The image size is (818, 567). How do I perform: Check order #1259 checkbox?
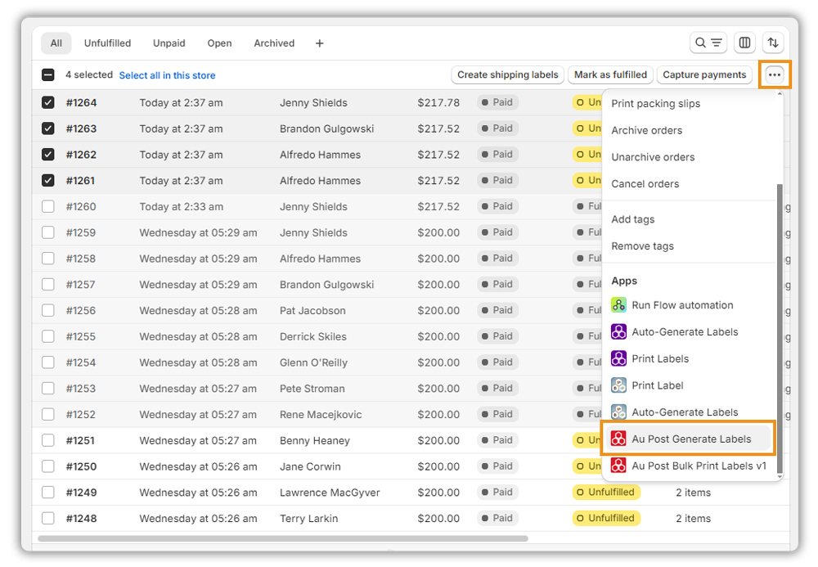point(48,232)
